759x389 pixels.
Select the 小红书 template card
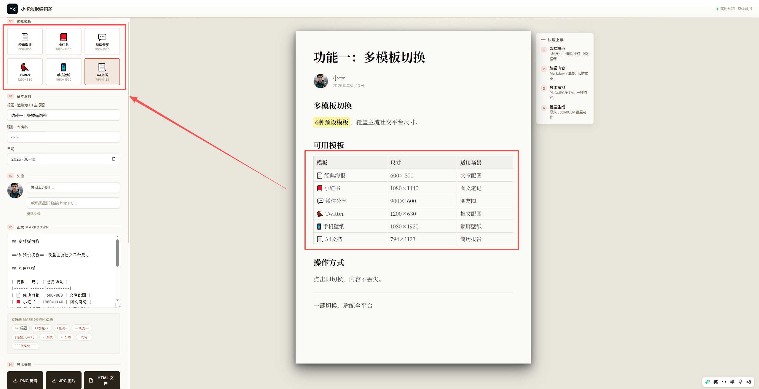point(63,41)
